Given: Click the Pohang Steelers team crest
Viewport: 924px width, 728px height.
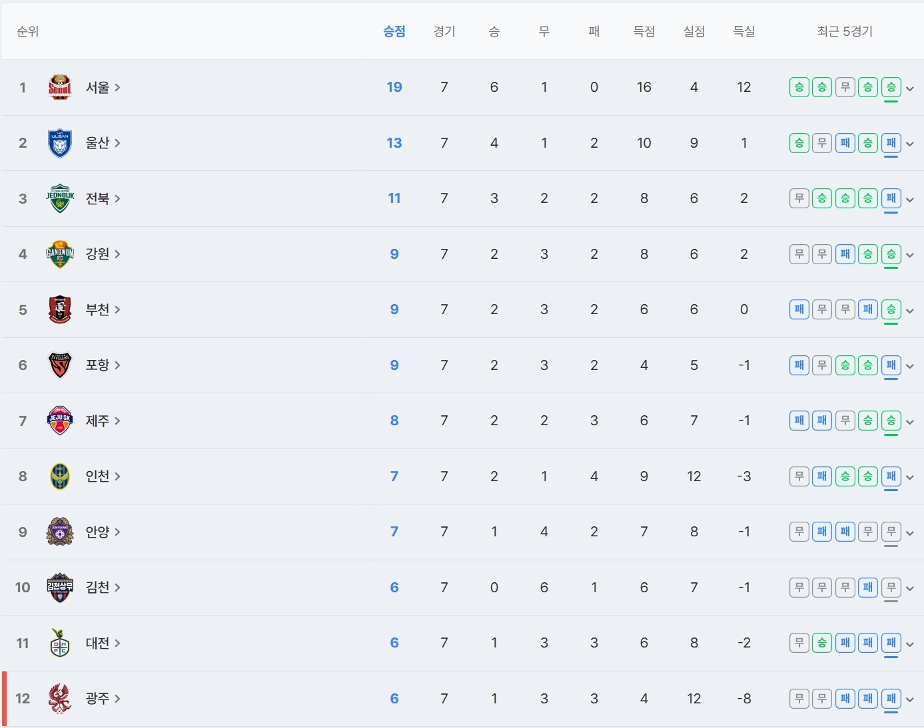Looking at the screenshot, I should coord(60,365).
